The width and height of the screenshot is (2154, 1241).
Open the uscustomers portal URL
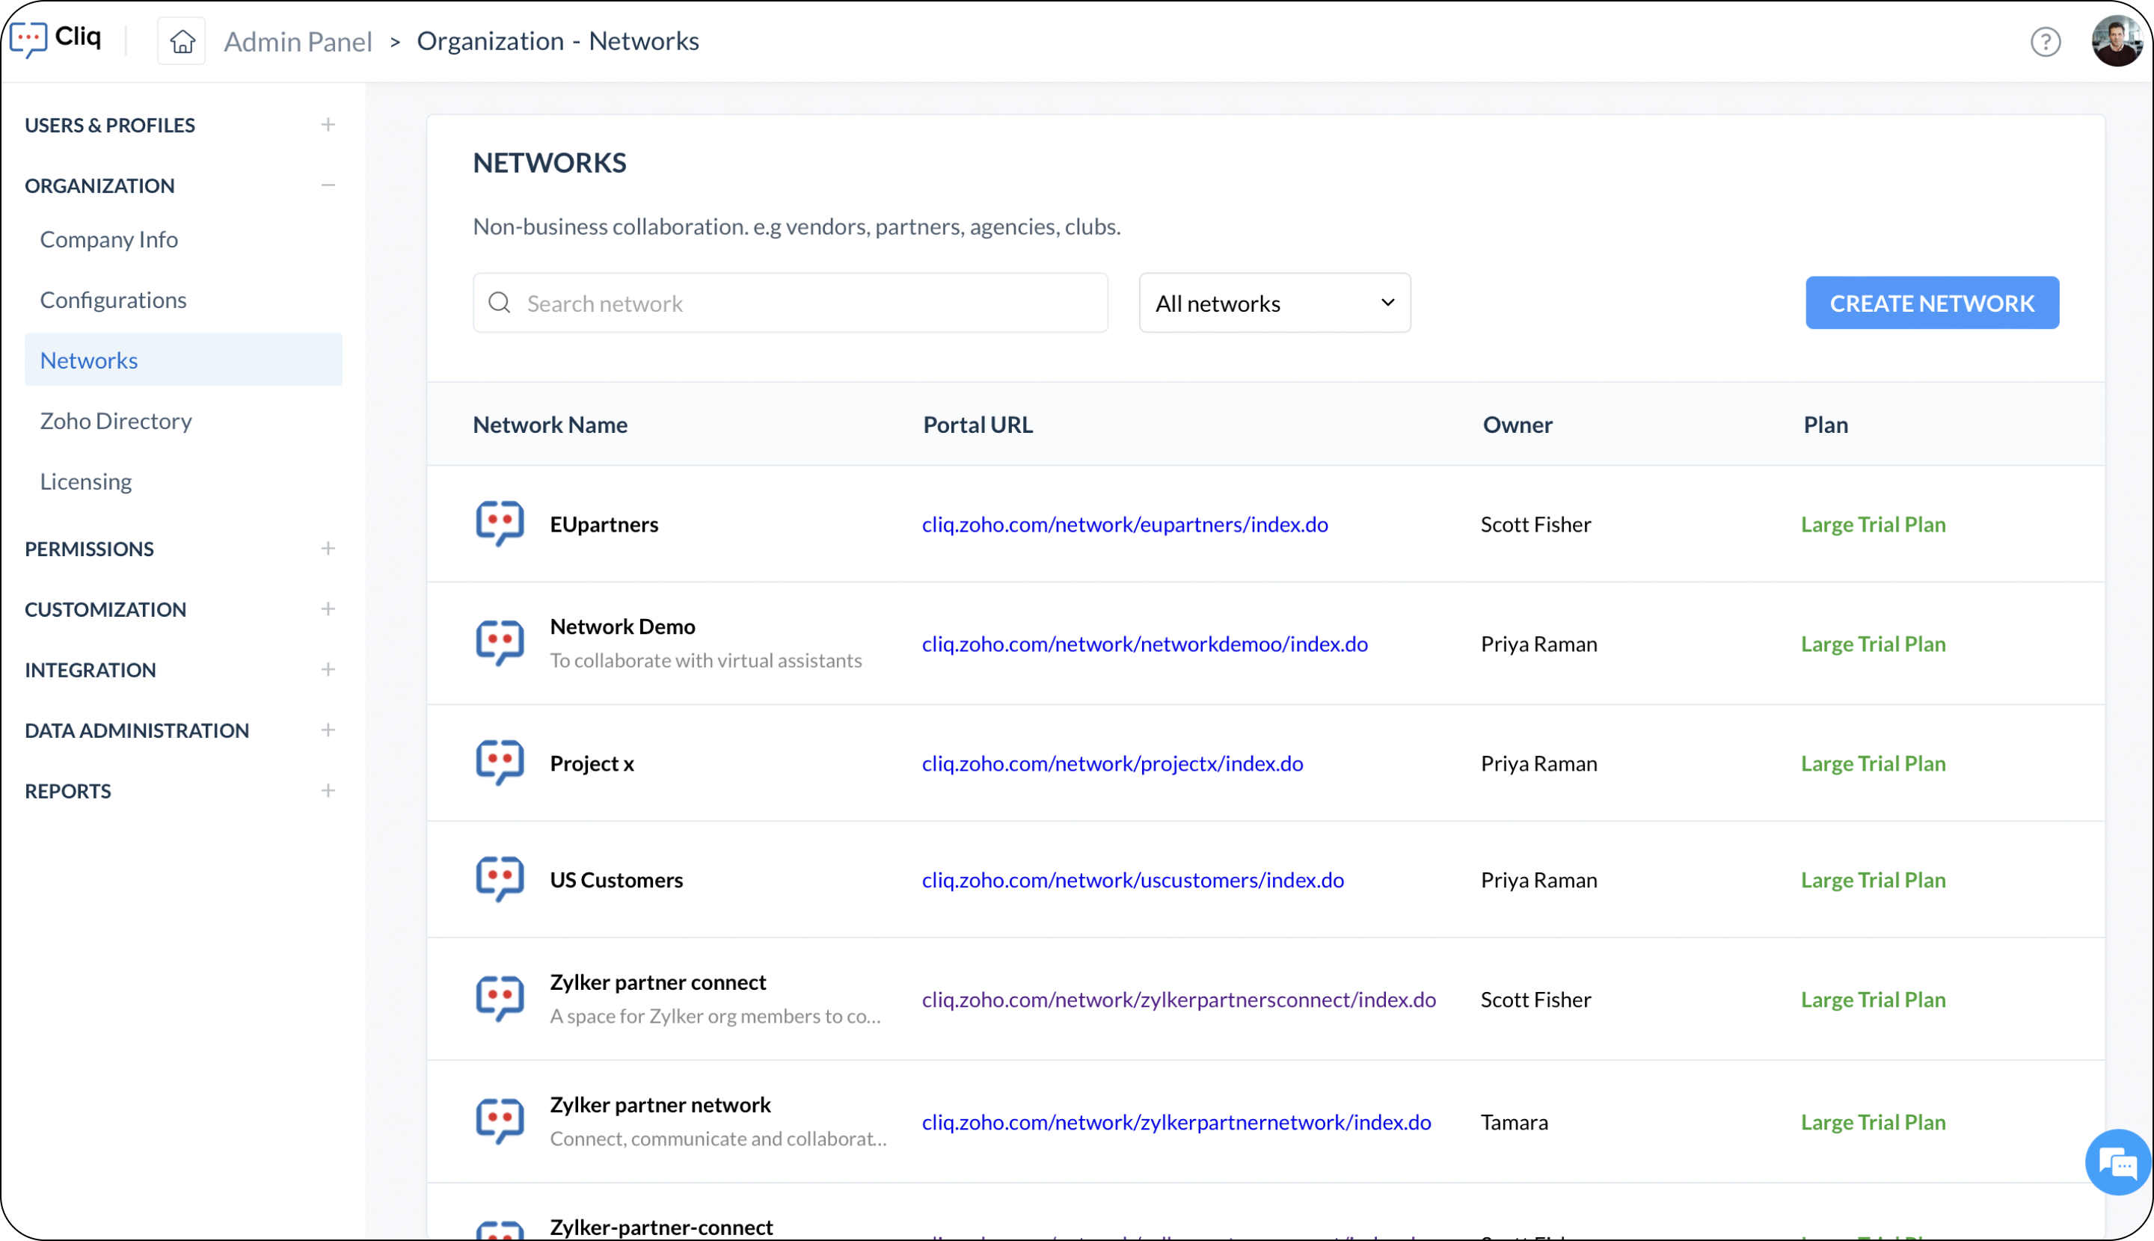click(1132, 880)
